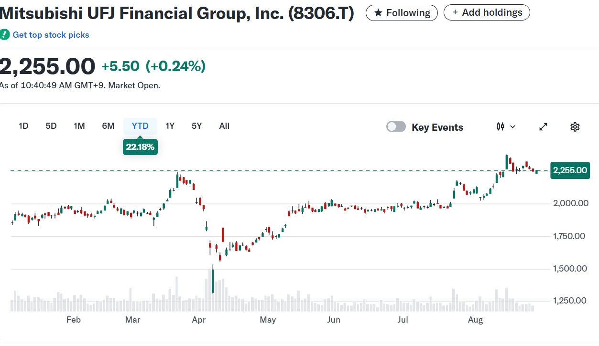The image size is (599, 346).
Task: Click the market open timestamp text
Action: [x=80, y=86]
